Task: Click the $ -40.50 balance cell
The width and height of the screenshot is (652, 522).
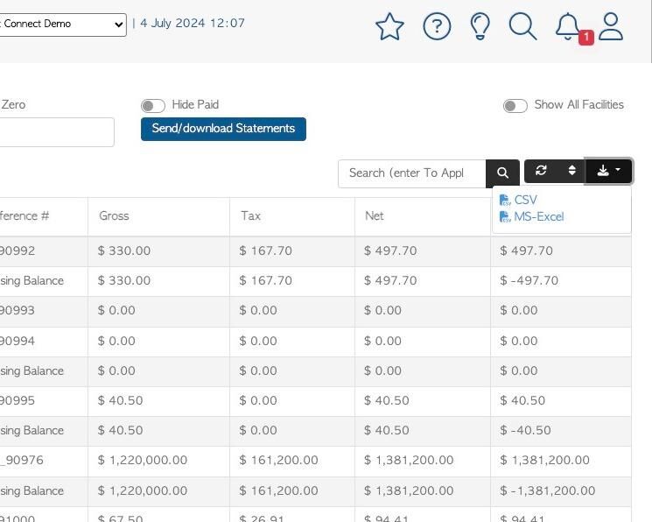Action: [525, 430]
